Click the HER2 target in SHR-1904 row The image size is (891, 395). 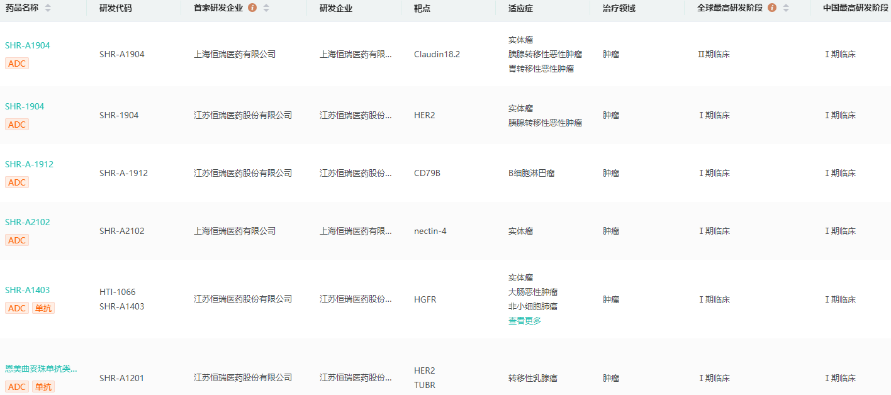(x=425, y=115)
